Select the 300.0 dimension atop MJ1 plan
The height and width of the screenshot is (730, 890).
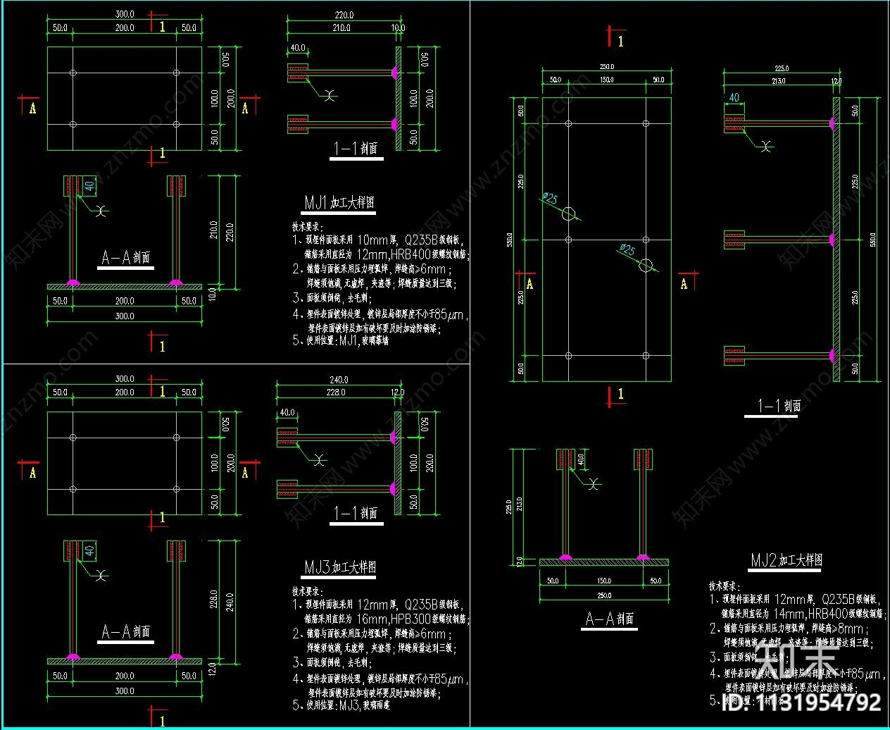[x=125, y=14]
